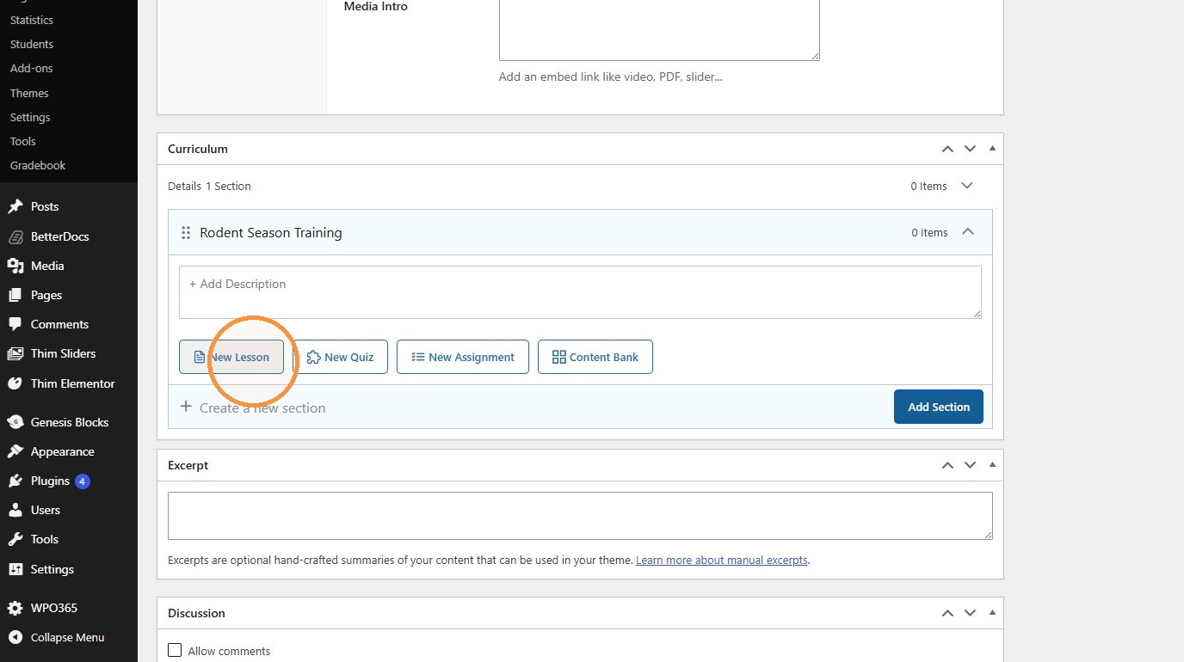
Task: Click the BetterDocs sidebar icon
Action: (x=15, y=236)
